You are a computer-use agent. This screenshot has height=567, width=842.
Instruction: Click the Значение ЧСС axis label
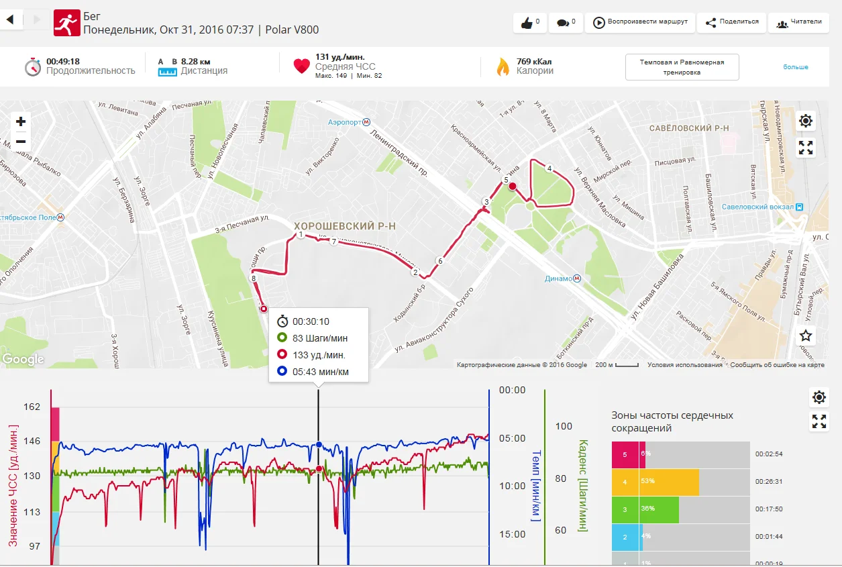click(x=13, y=485)
